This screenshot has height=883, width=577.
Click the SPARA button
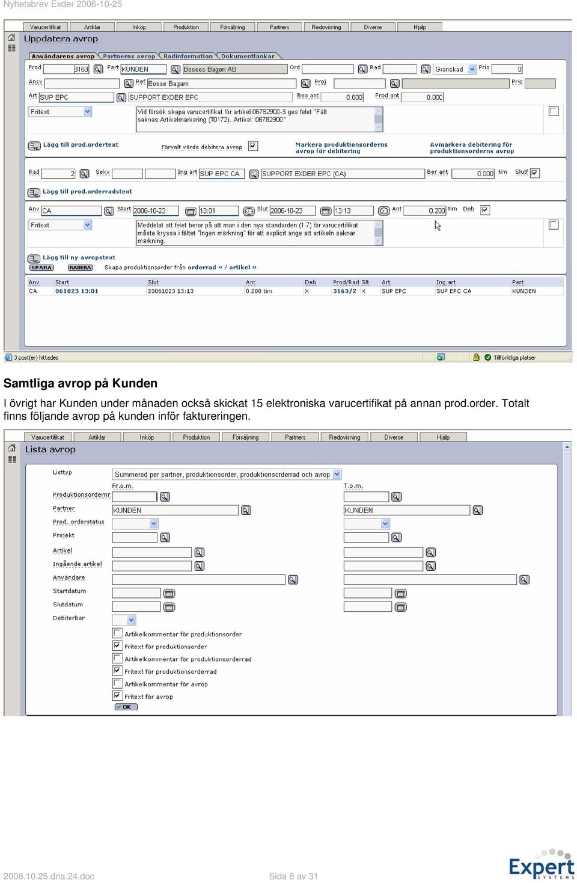(41, 268)
